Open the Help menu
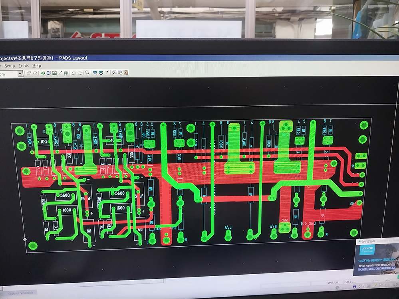Viewport: 399px width, 299px height. (37, 65)
